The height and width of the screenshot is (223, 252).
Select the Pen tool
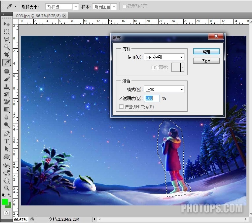pos(7,134)
